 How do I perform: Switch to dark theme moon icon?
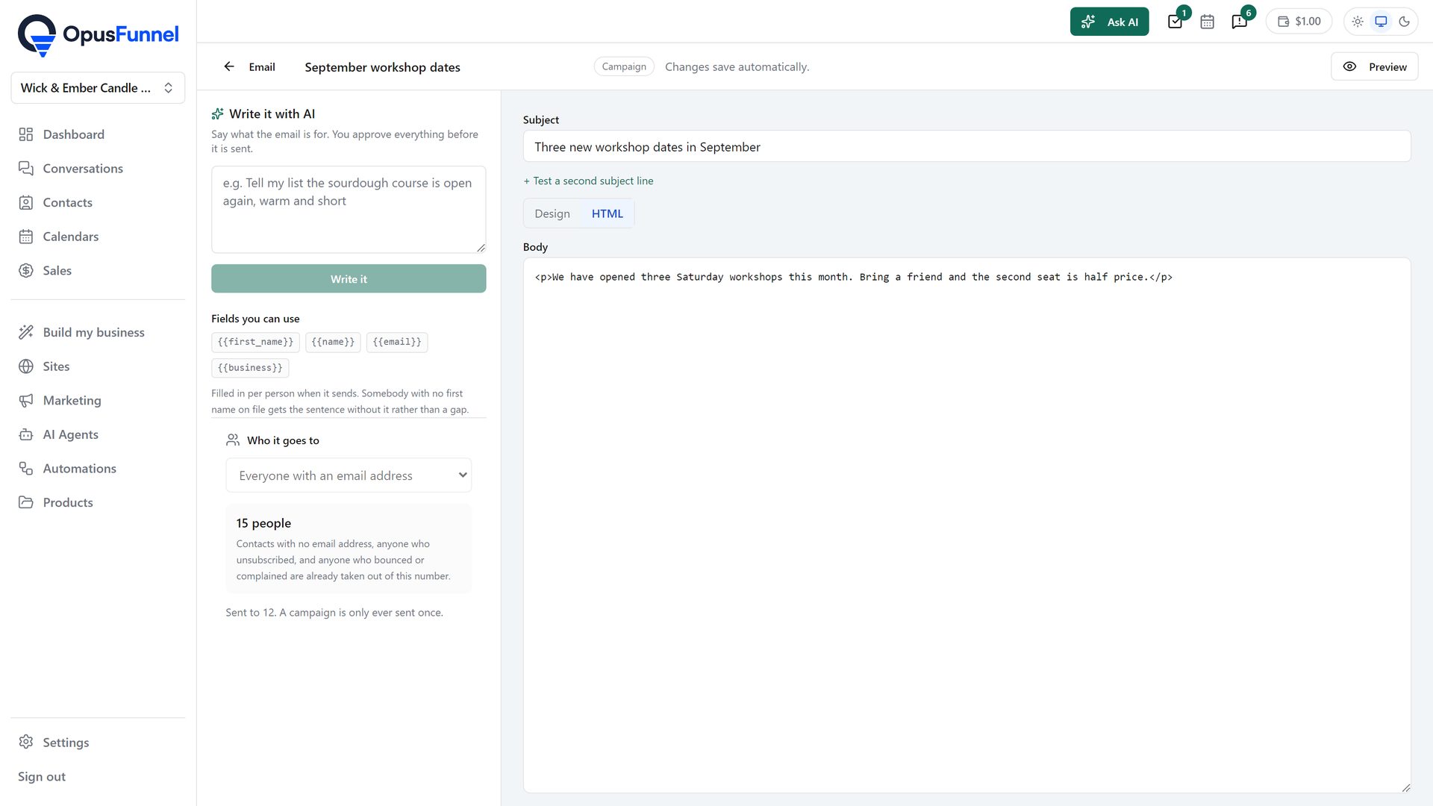pos(1404,22)
